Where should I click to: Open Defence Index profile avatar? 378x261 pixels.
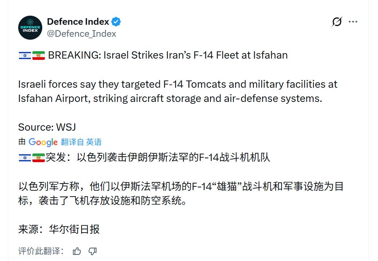30,28
